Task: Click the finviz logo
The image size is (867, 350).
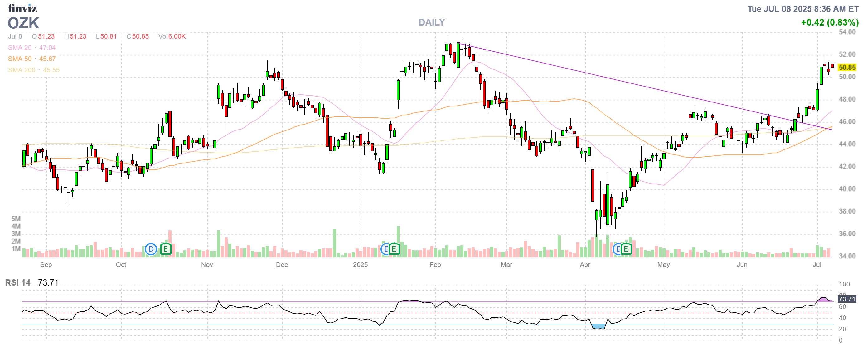Action: 22,8
